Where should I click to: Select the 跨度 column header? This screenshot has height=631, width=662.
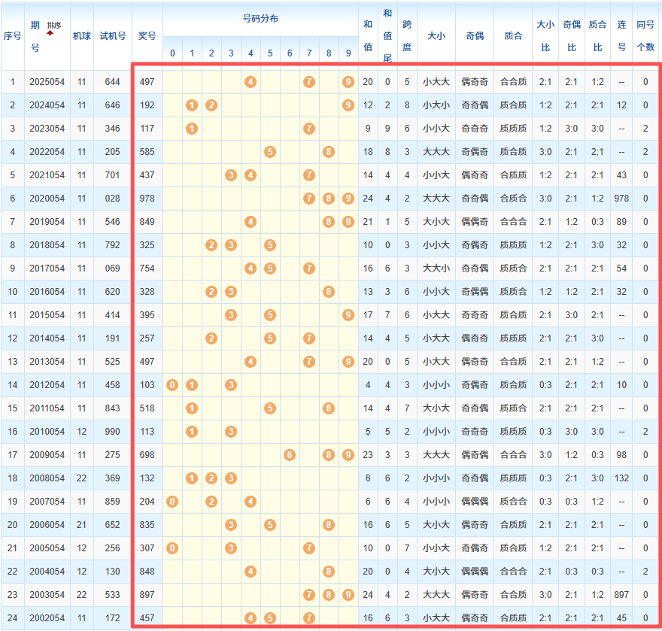pos(407,36)
